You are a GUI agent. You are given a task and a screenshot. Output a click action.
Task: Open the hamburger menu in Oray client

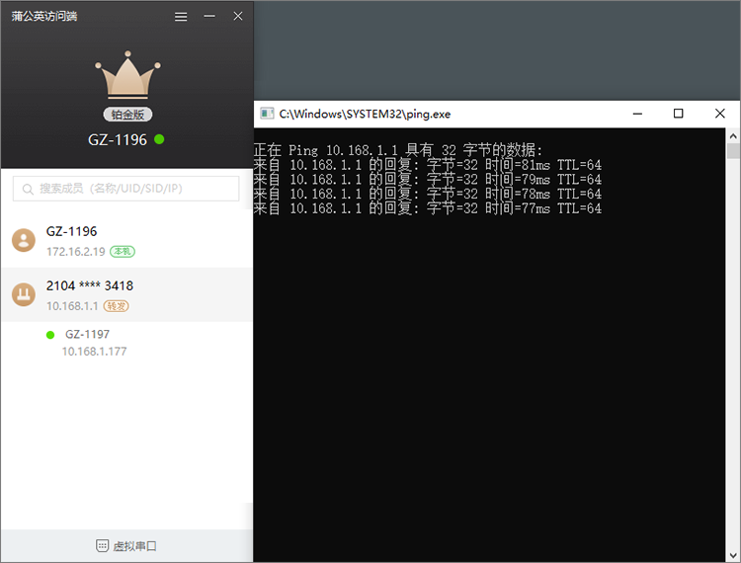coord(180,17)
